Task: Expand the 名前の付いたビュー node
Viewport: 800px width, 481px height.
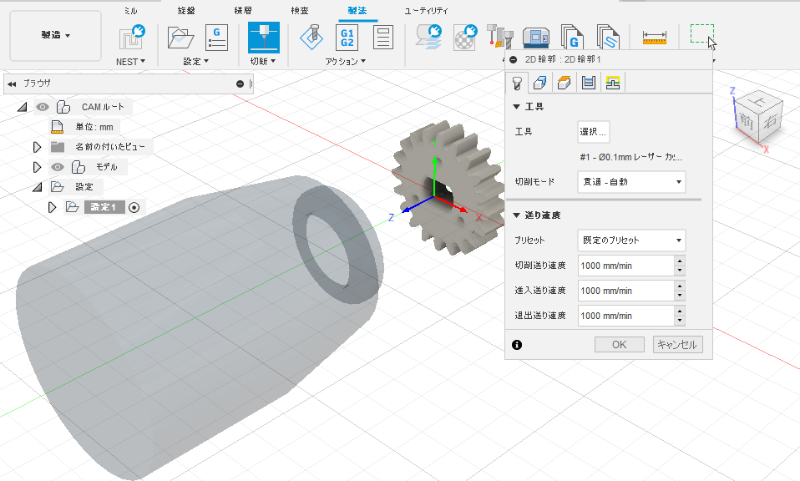Action: pos(37,147)
